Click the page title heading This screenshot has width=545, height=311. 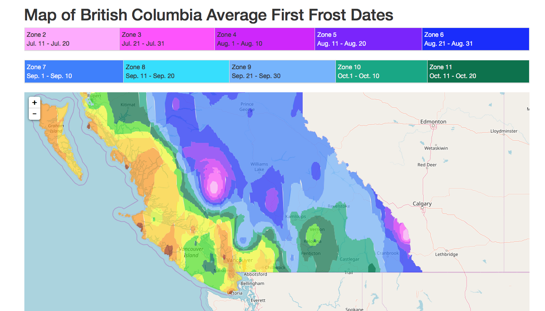[x=209, y=15]
